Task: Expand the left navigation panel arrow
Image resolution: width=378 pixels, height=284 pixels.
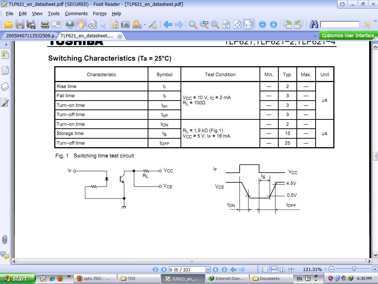Action: tap(7, 44)
